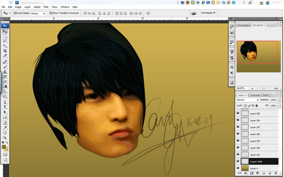This screenshot has width=284, height=177.
Task: Hide Layer 260 visibility eye
Action: (238, 162)
